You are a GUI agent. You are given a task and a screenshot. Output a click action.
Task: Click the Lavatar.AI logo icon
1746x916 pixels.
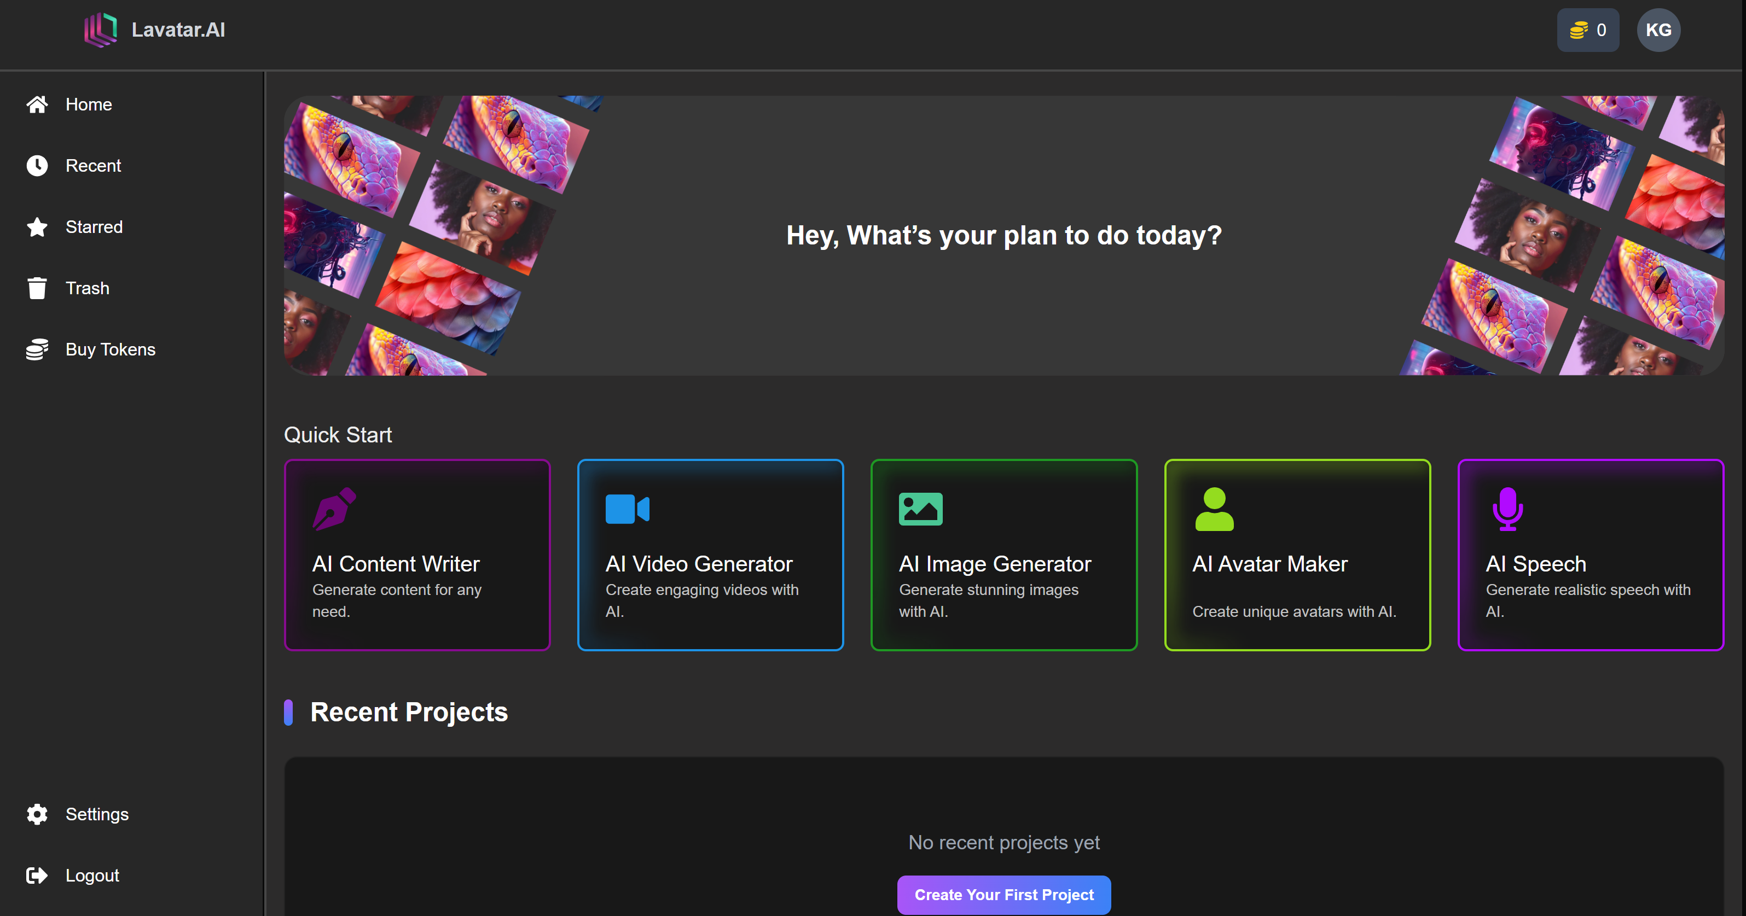point(100,29)
